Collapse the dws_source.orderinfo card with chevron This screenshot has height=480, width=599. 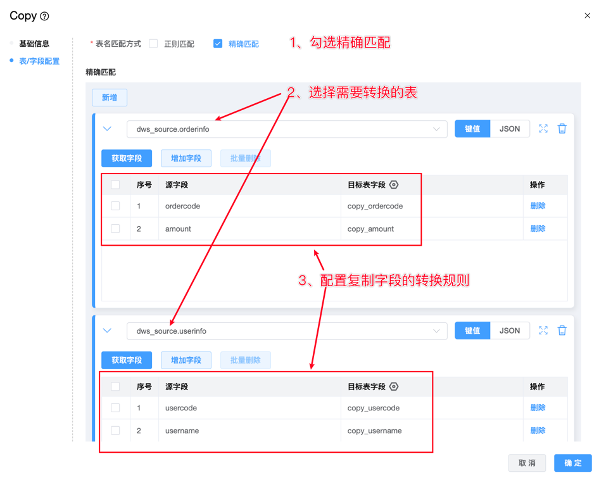[107, 129]
